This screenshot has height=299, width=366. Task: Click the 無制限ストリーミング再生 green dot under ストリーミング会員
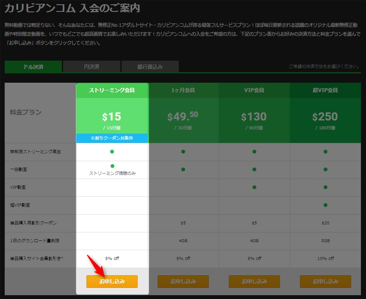(x=112, y=151)
